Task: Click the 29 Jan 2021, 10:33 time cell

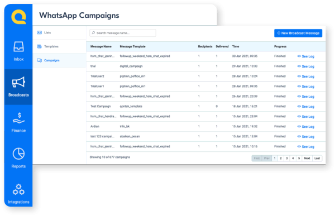Action: pyautogui.click(x=245, y=66)
